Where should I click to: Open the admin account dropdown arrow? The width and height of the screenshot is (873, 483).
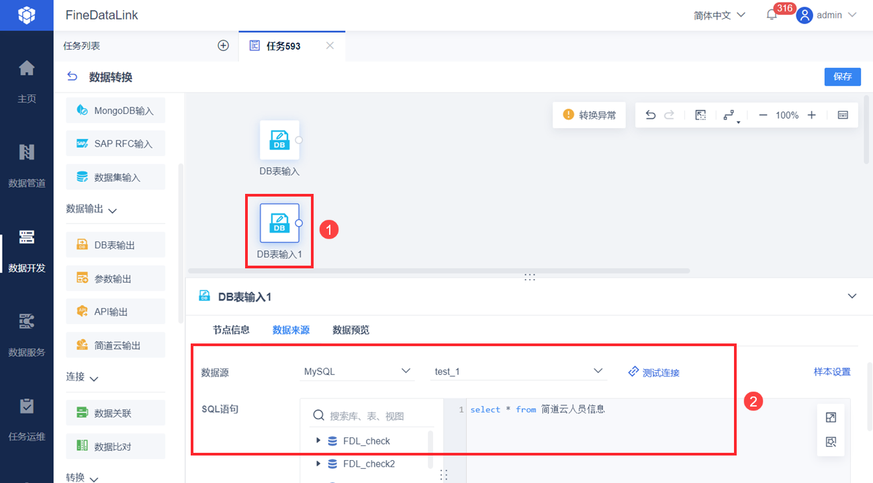coord(852,15)
